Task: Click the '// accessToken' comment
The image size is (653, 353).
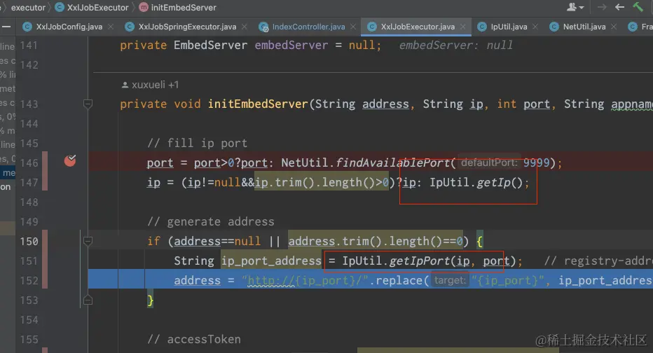Action: (193, 339)
